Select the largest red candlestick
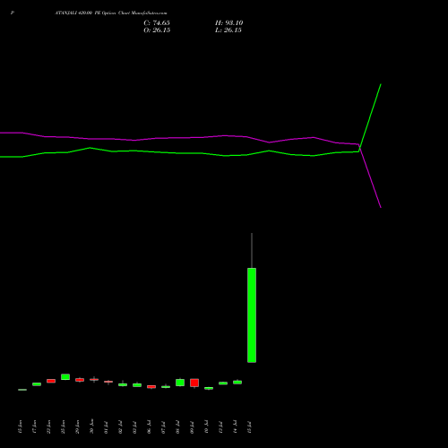The height and width of the screenshot is (448, 448). point(194,383)
